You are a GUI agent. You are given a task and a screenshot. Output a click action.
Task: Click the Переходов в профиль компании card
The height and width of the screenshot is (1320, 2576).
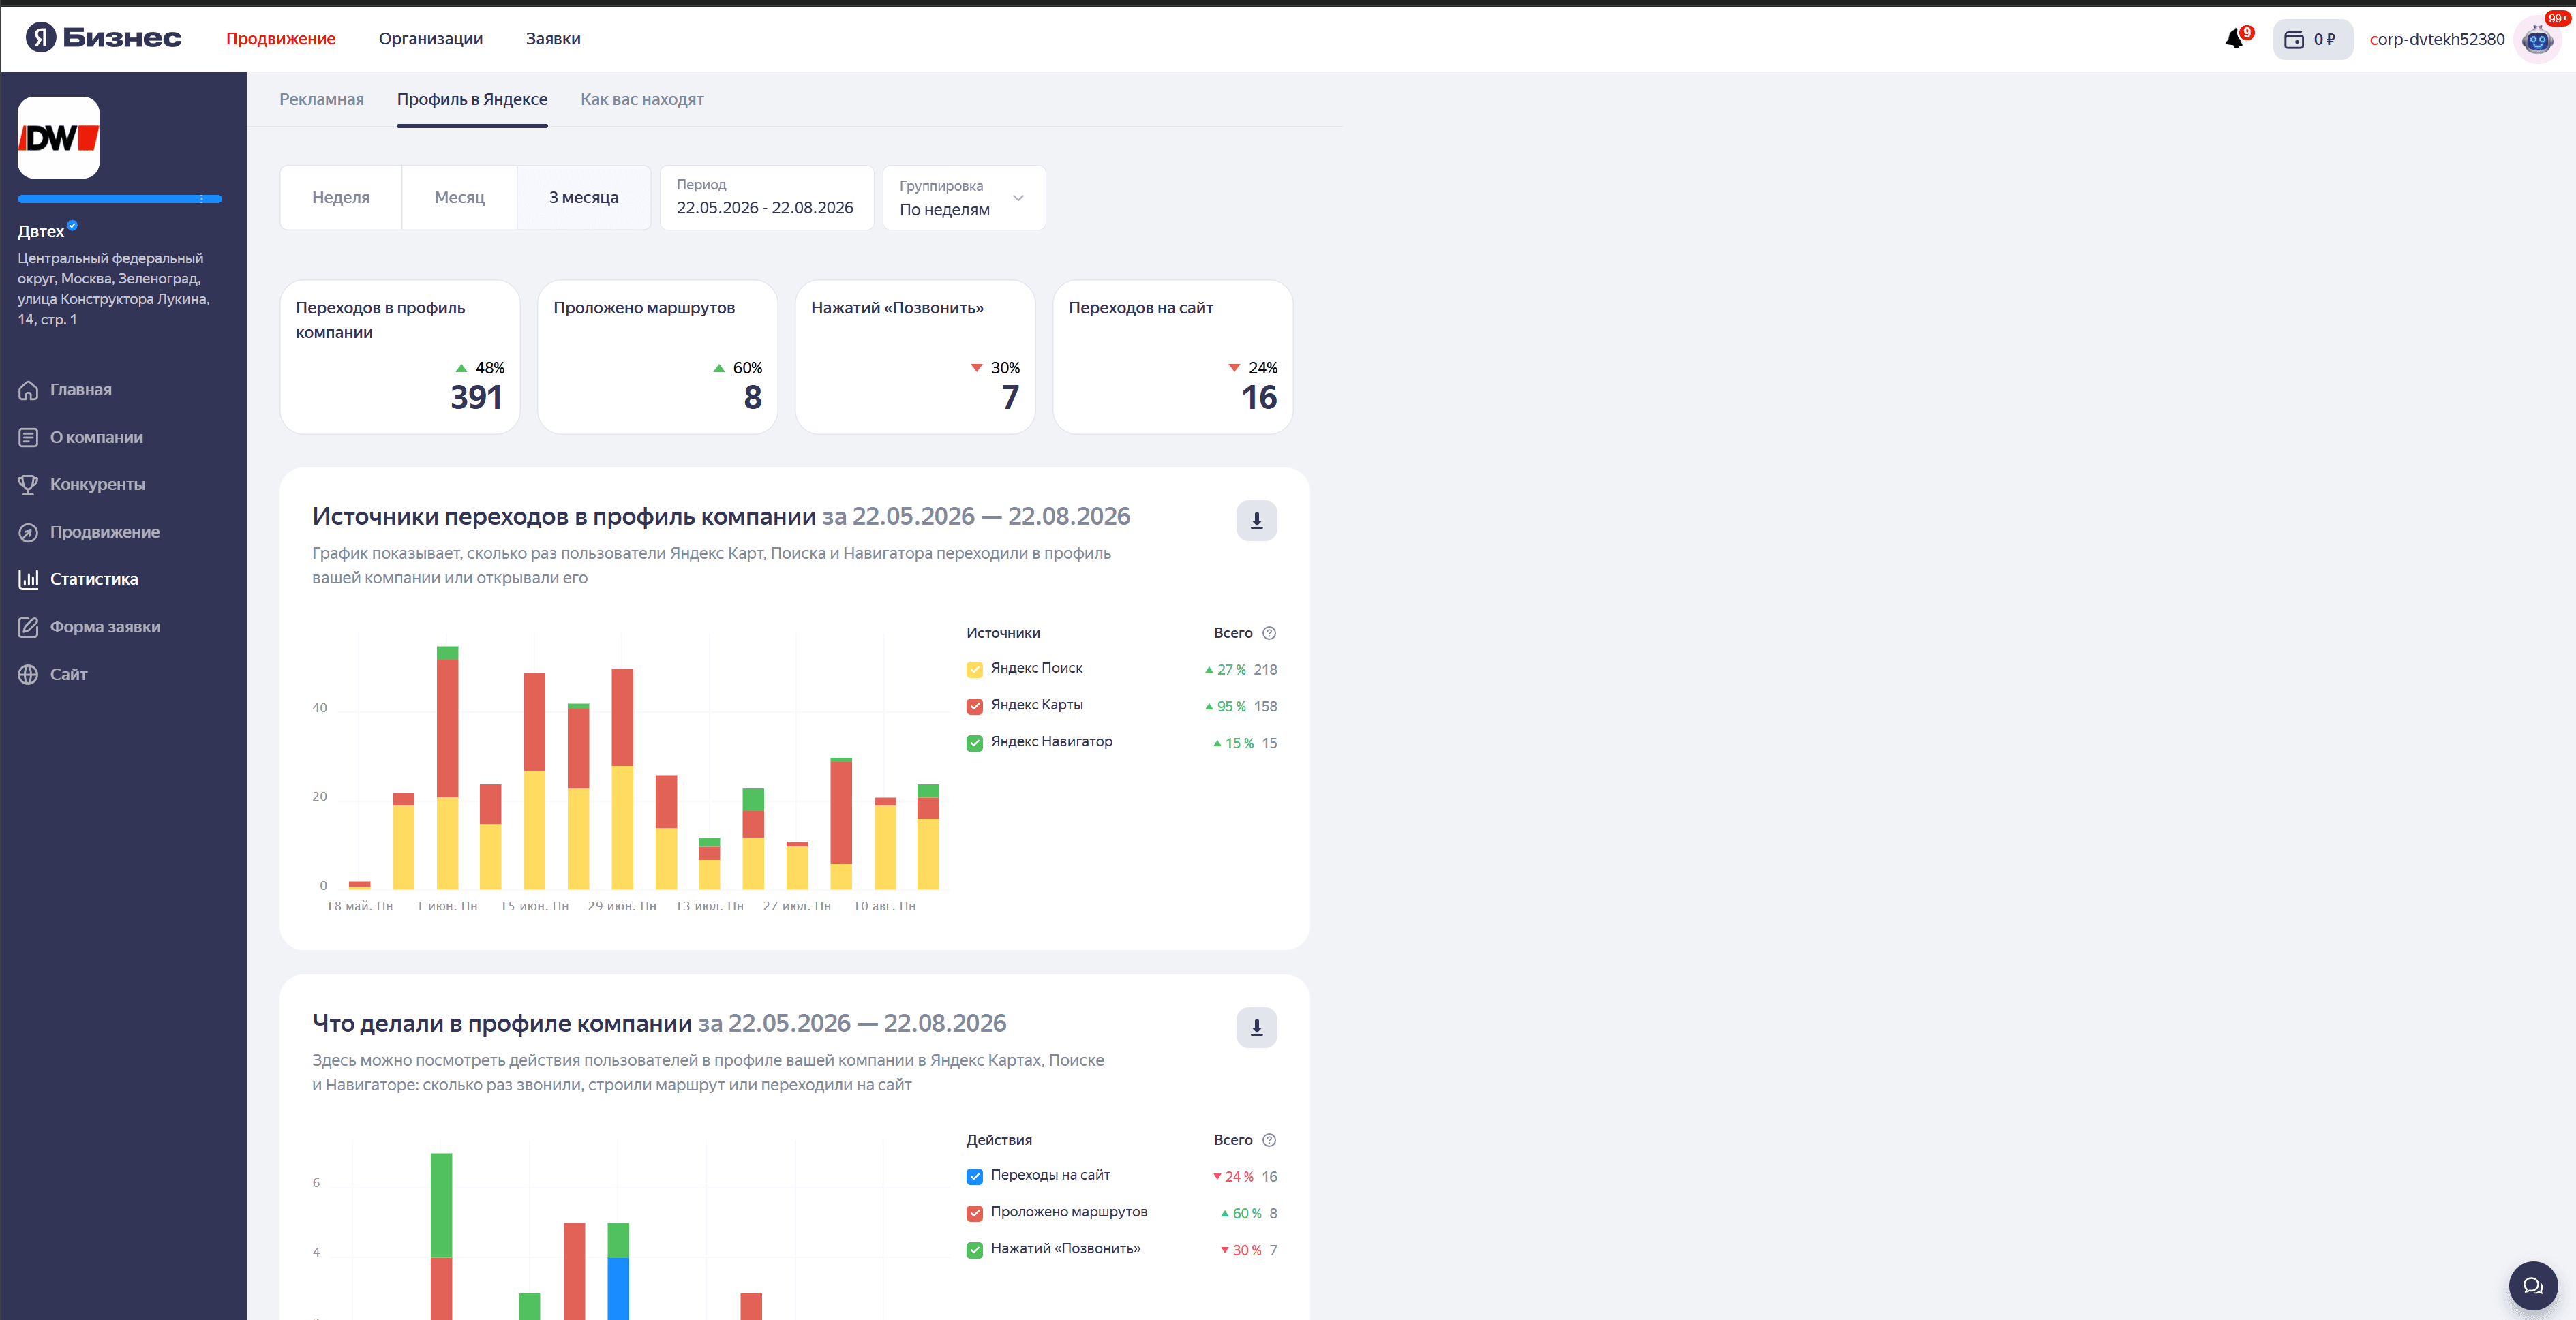coord(400,357)
